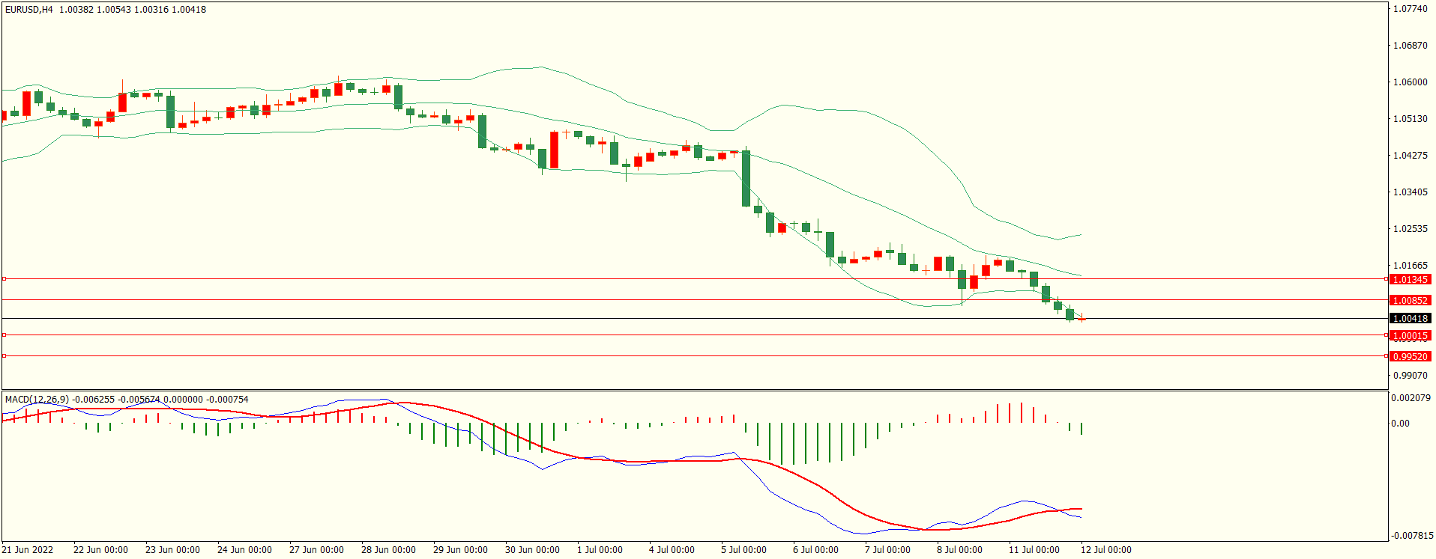The height and width of the screenshot is (559, 1436).
Task: Click the 0.002079 MACD scale value
Action: click(x=1411, y=398)
